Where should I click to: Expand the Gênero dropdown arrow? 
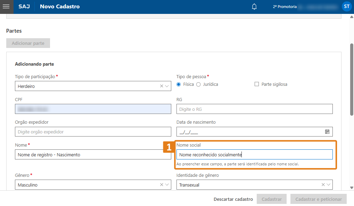[167, 185]
